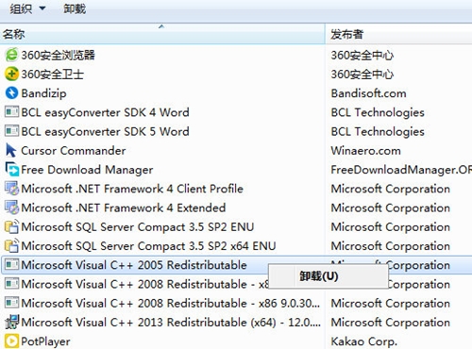Click the .NET Framework 4 Client Profile icon
472x349 pixels.
pyautogui.click(x=11, y=189)
